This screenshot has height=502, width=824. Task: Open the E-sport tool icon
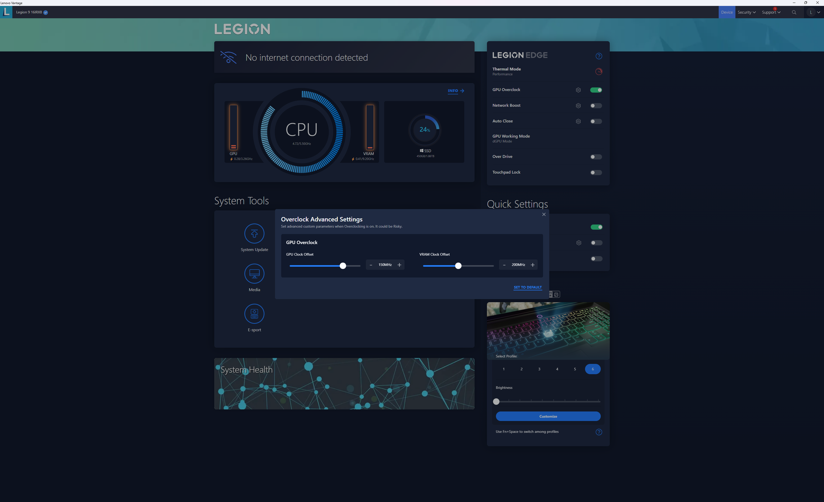pos(254,314)
